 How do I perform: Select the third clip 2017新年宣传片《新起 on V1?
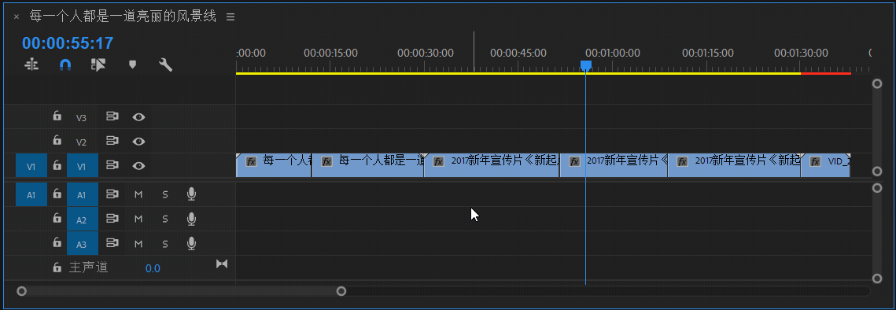pos(492,165)
